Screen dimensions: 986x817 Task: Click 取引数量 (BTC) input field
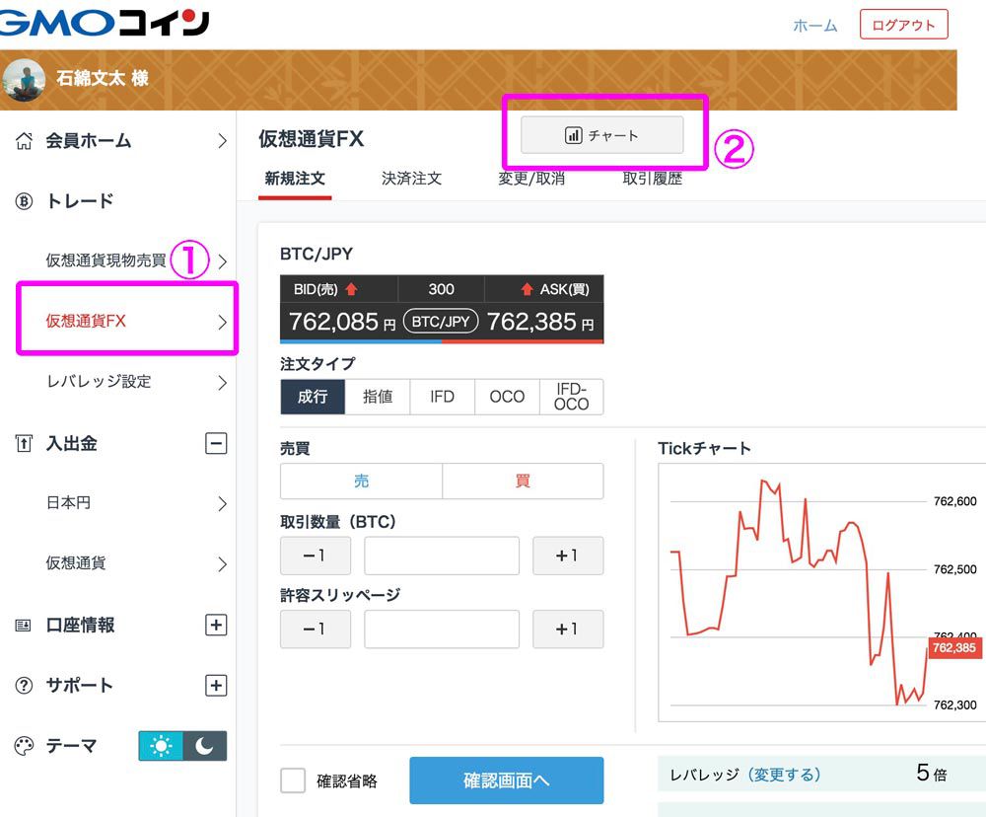[442, 556]
